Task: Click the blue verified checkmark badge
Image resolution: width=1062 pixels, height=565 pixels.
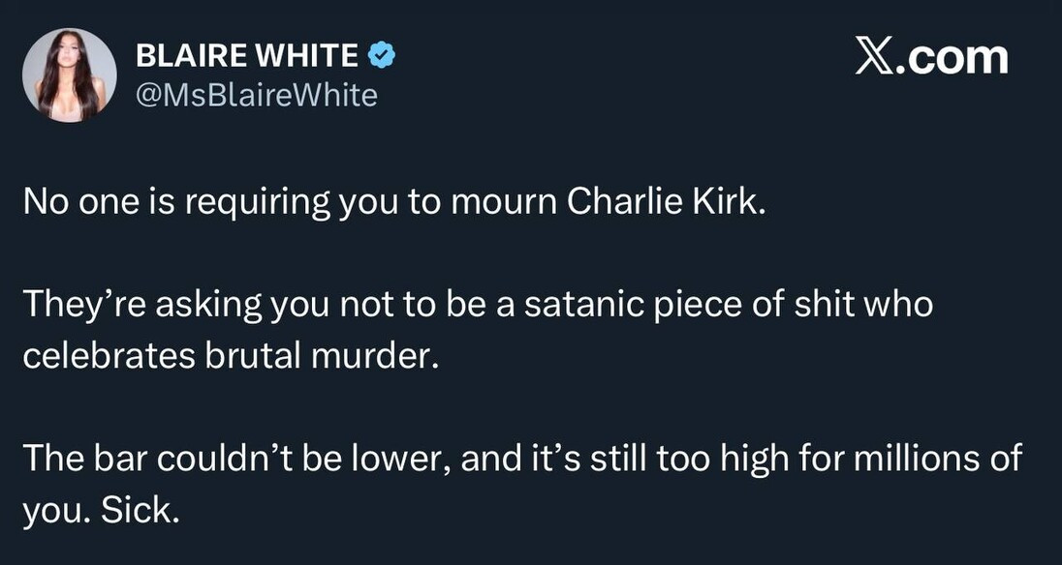Action: pos(383,57)
